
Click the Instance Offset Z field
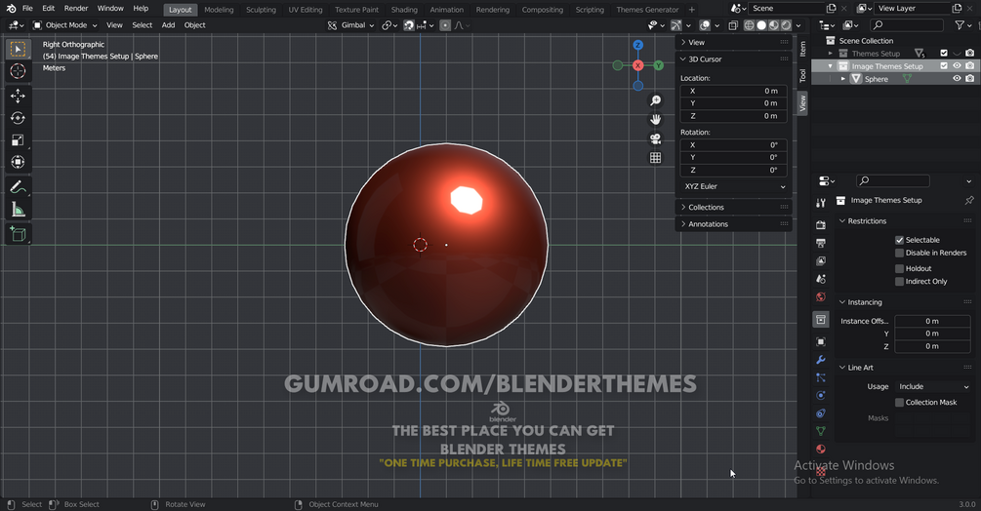[x=932, y=346]
